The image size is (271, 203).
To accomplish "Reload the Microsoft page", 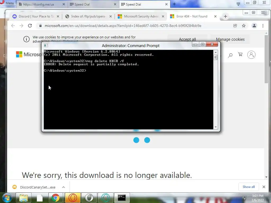I will (x=30, y=26).
